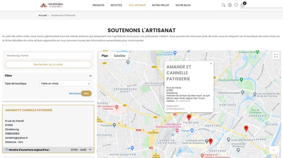Click the scroll-to-top arrow button
Image resolution: width=283 pixels, height=158 pixels.
274,150
